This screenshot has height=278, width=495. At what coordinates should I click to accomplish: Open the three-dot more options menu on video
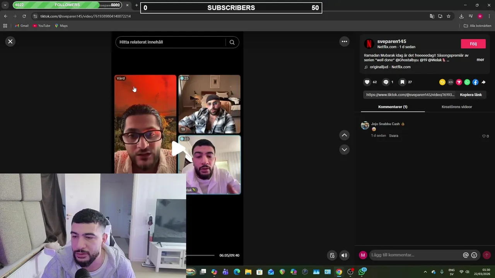coord(344,41)
